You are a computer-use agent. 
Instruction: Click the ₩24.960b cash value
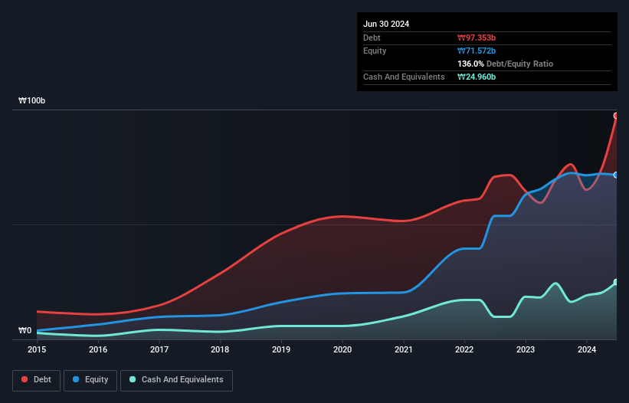pos(477,77)
